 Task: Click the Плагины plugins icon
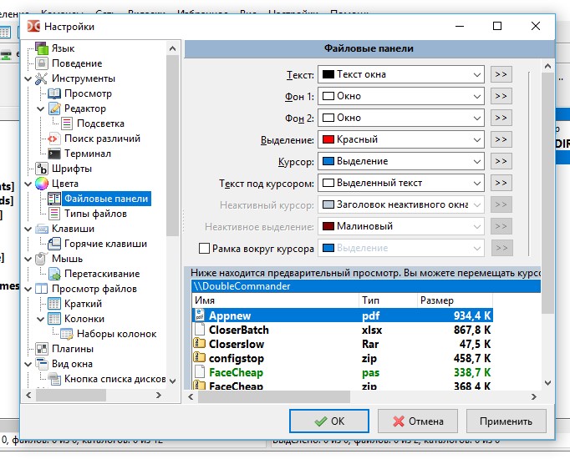(42, 349)
